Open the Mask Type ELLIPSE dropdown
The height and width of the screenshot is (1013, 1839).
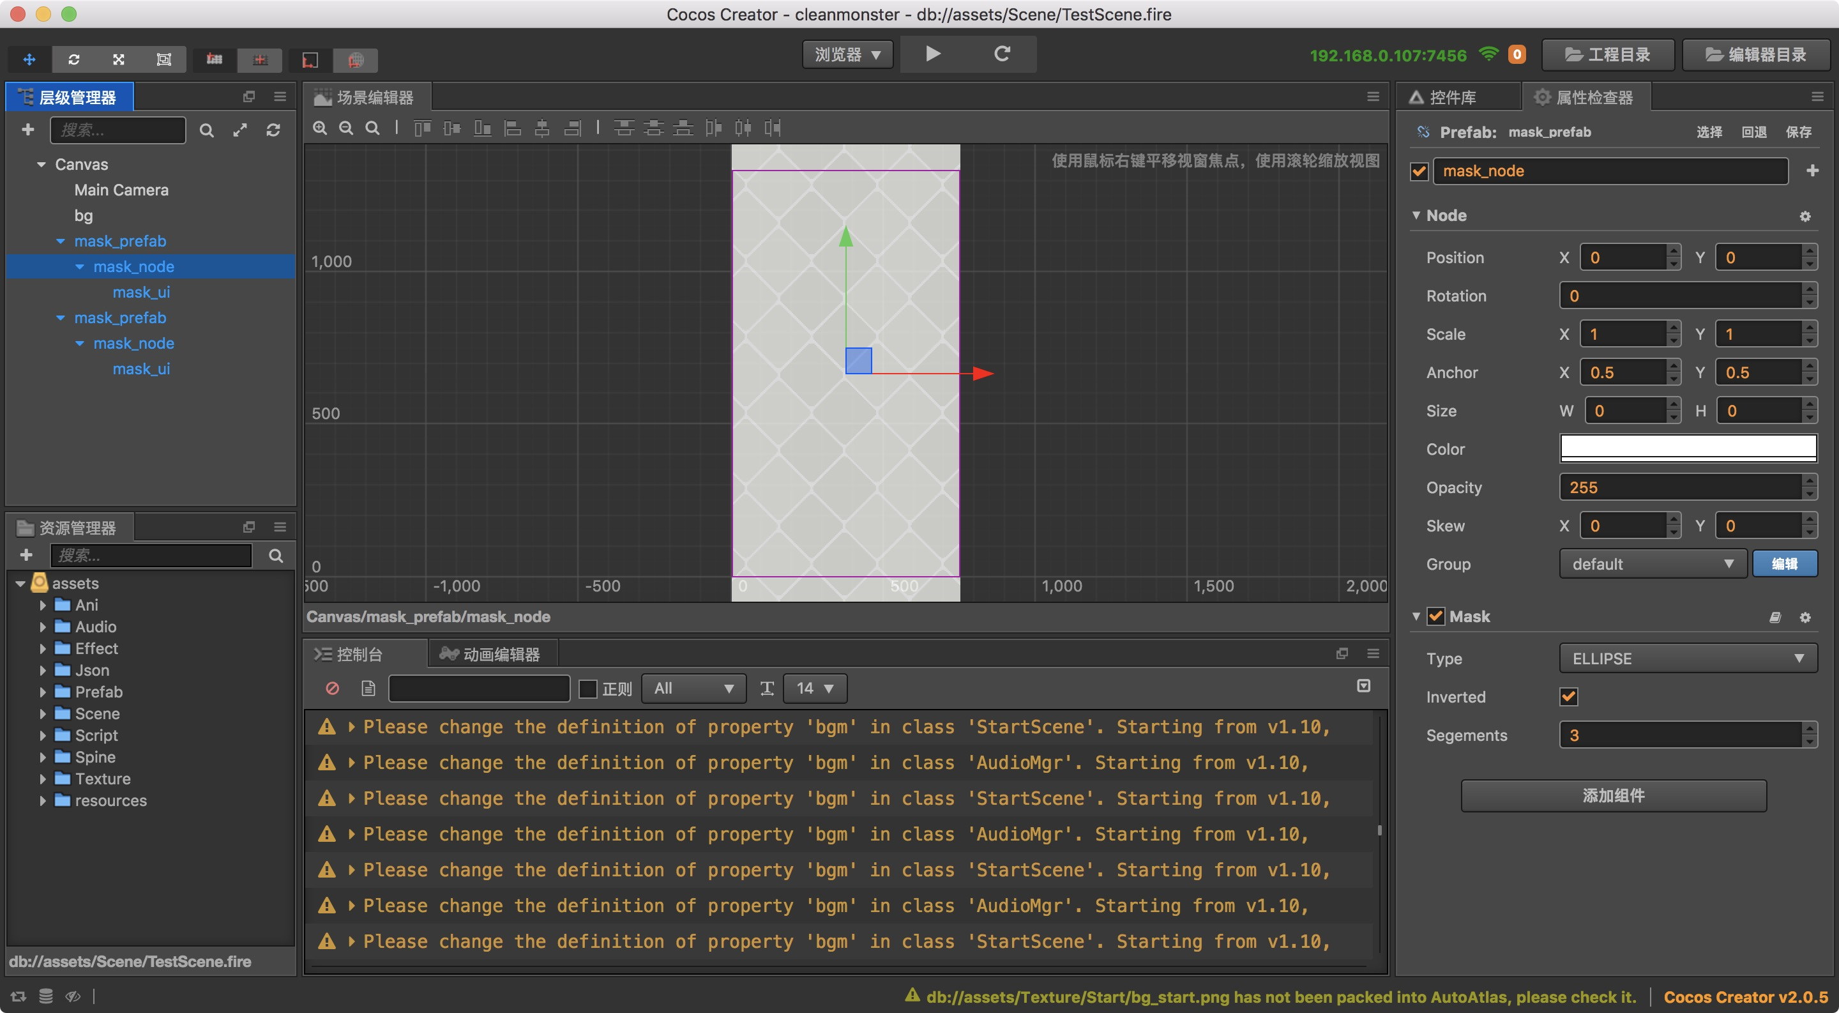1687,659
